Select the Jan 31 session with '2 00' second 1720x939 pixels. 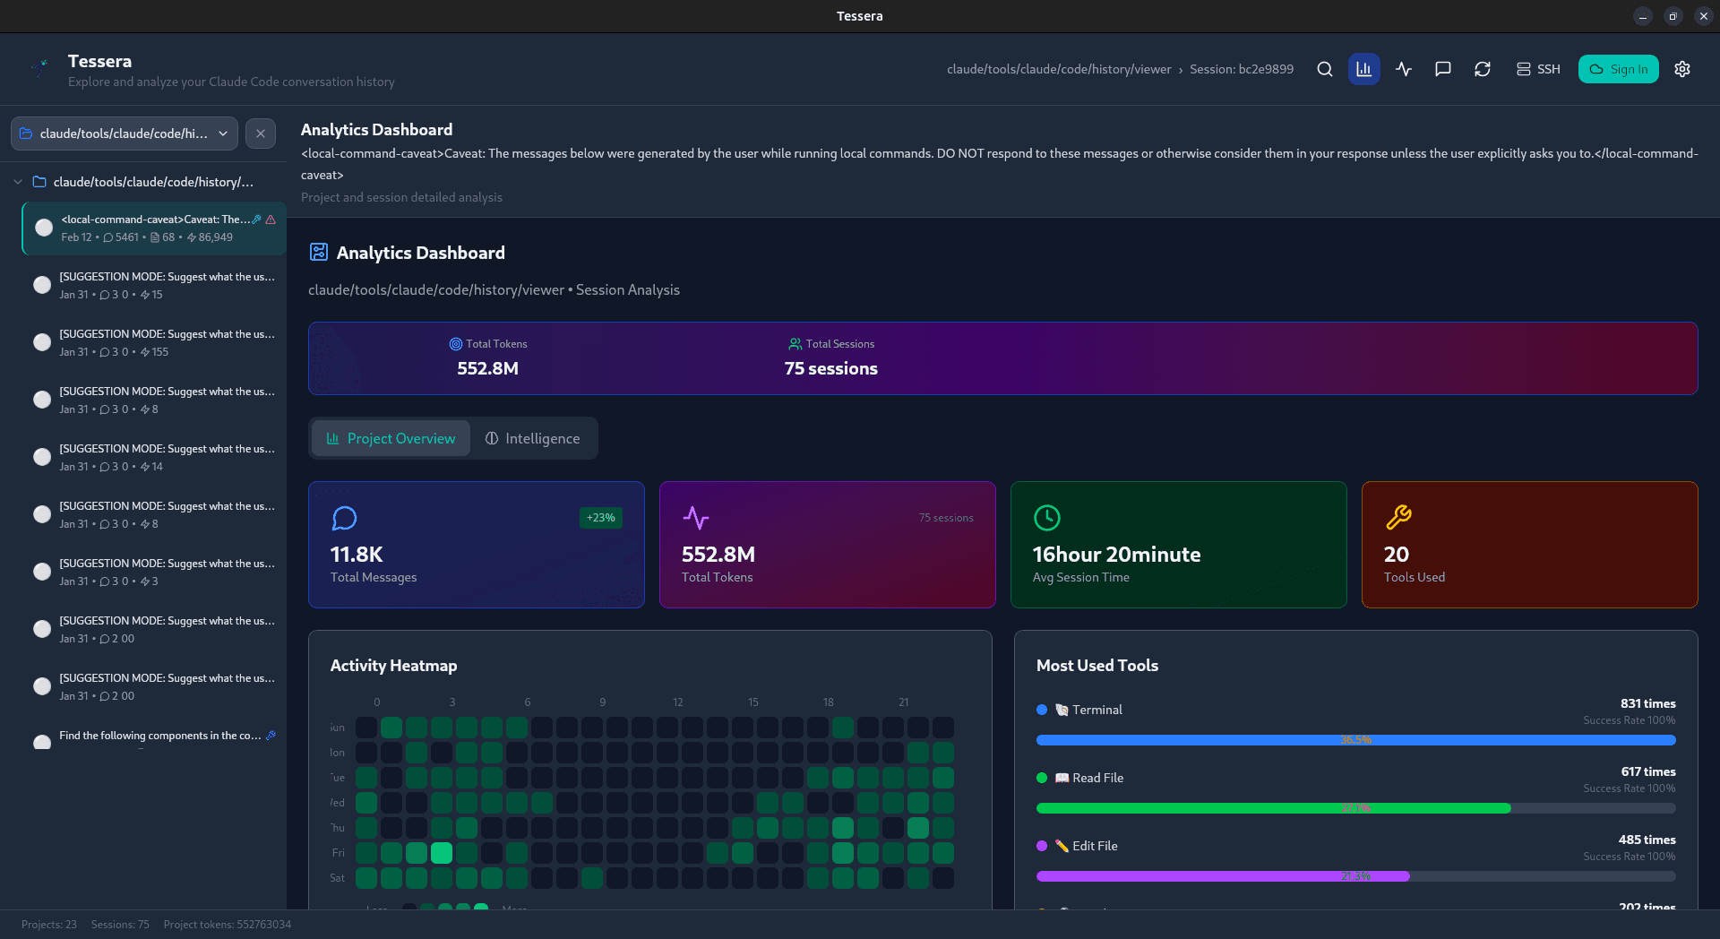[x=154, y=686]
